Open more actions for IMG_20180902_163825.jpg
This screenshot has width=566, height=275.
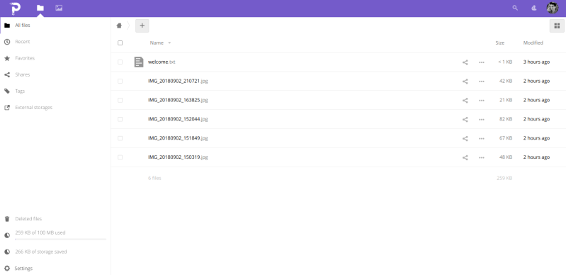(x=482, y=100)
